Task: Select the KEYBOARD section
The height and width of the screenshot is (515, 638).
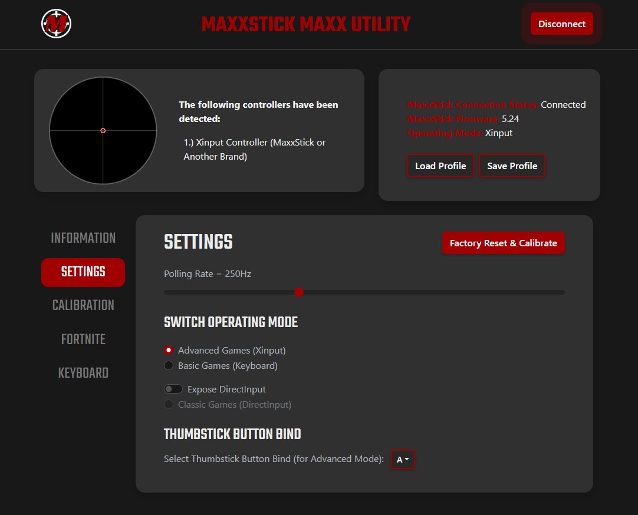Action: (x=83, y=372)
